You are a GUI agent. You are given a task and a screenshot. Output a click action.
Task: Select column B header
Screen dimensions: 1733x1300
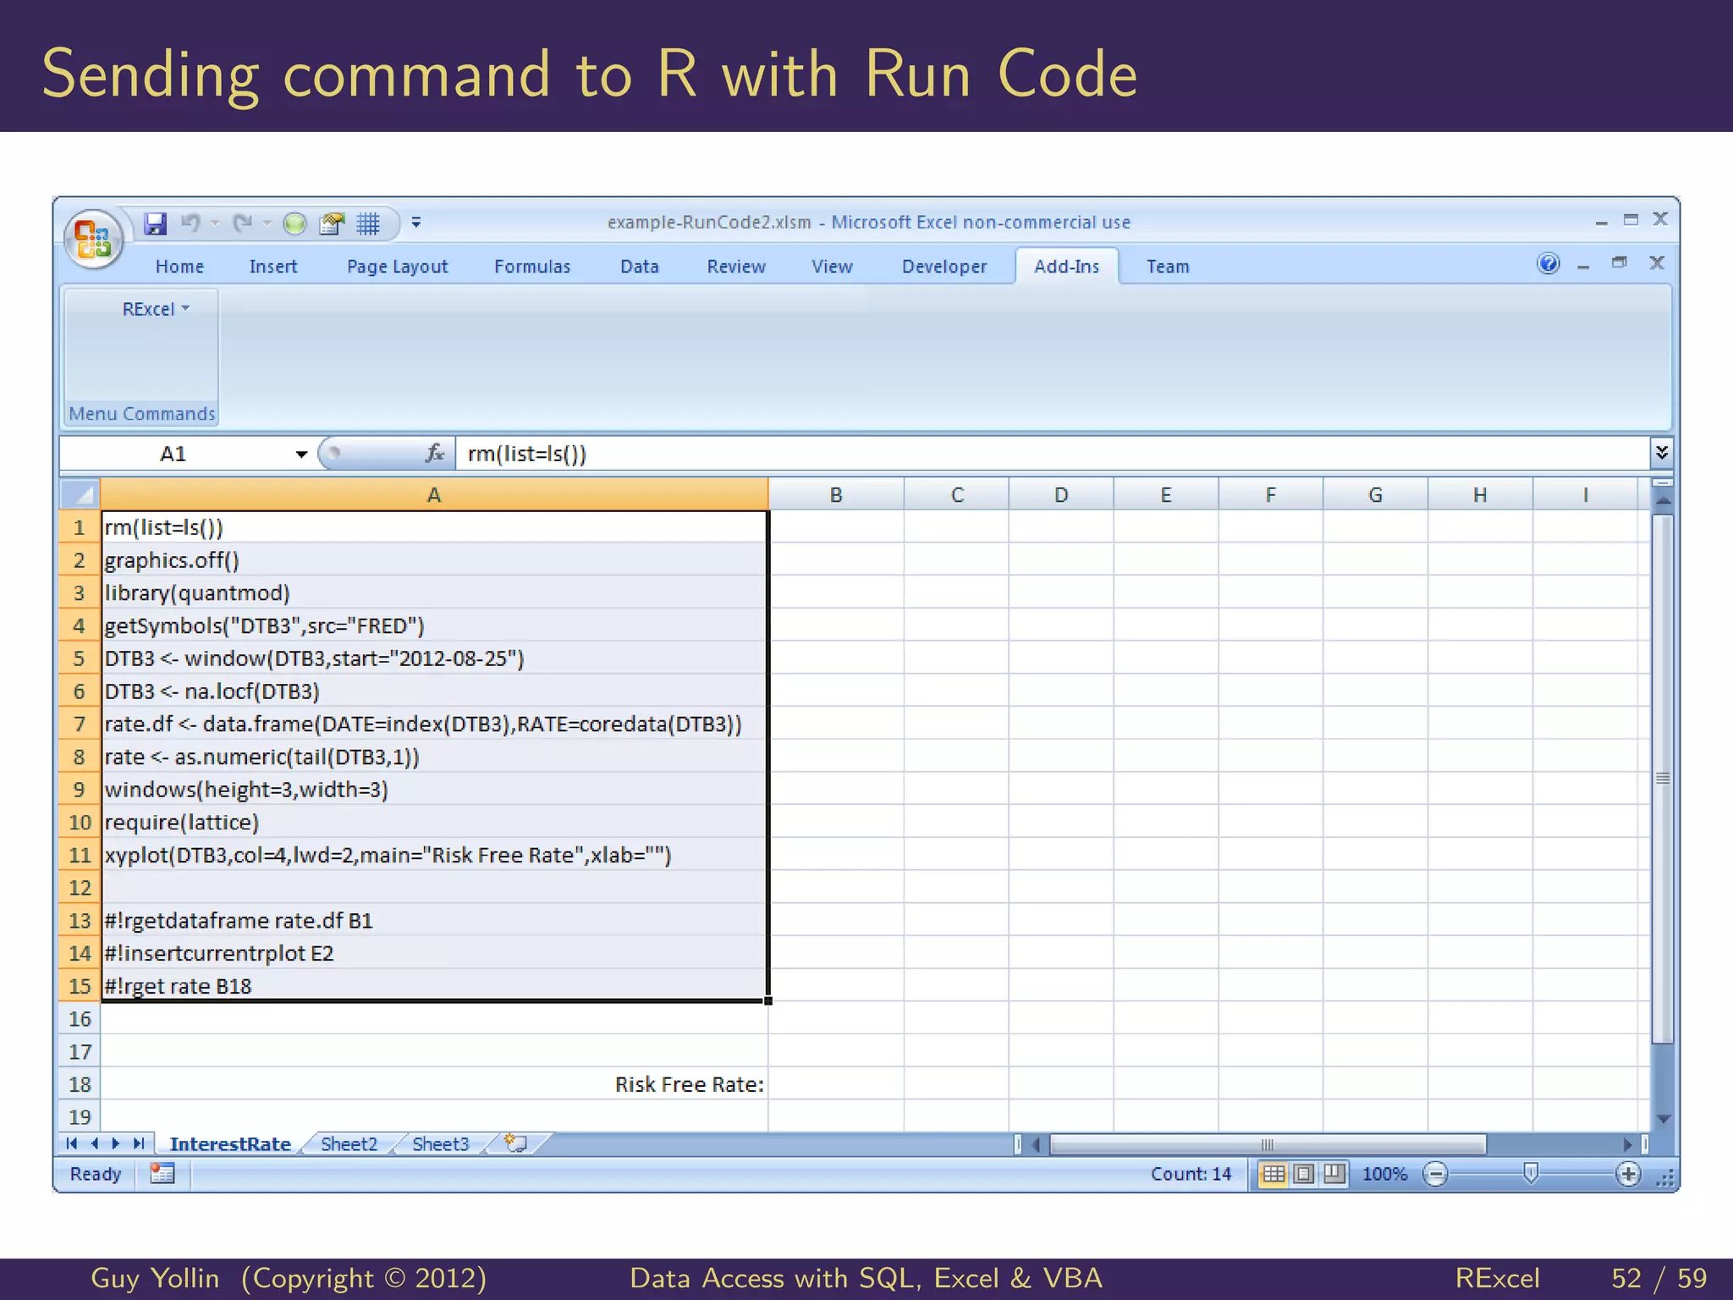point(836,494)
